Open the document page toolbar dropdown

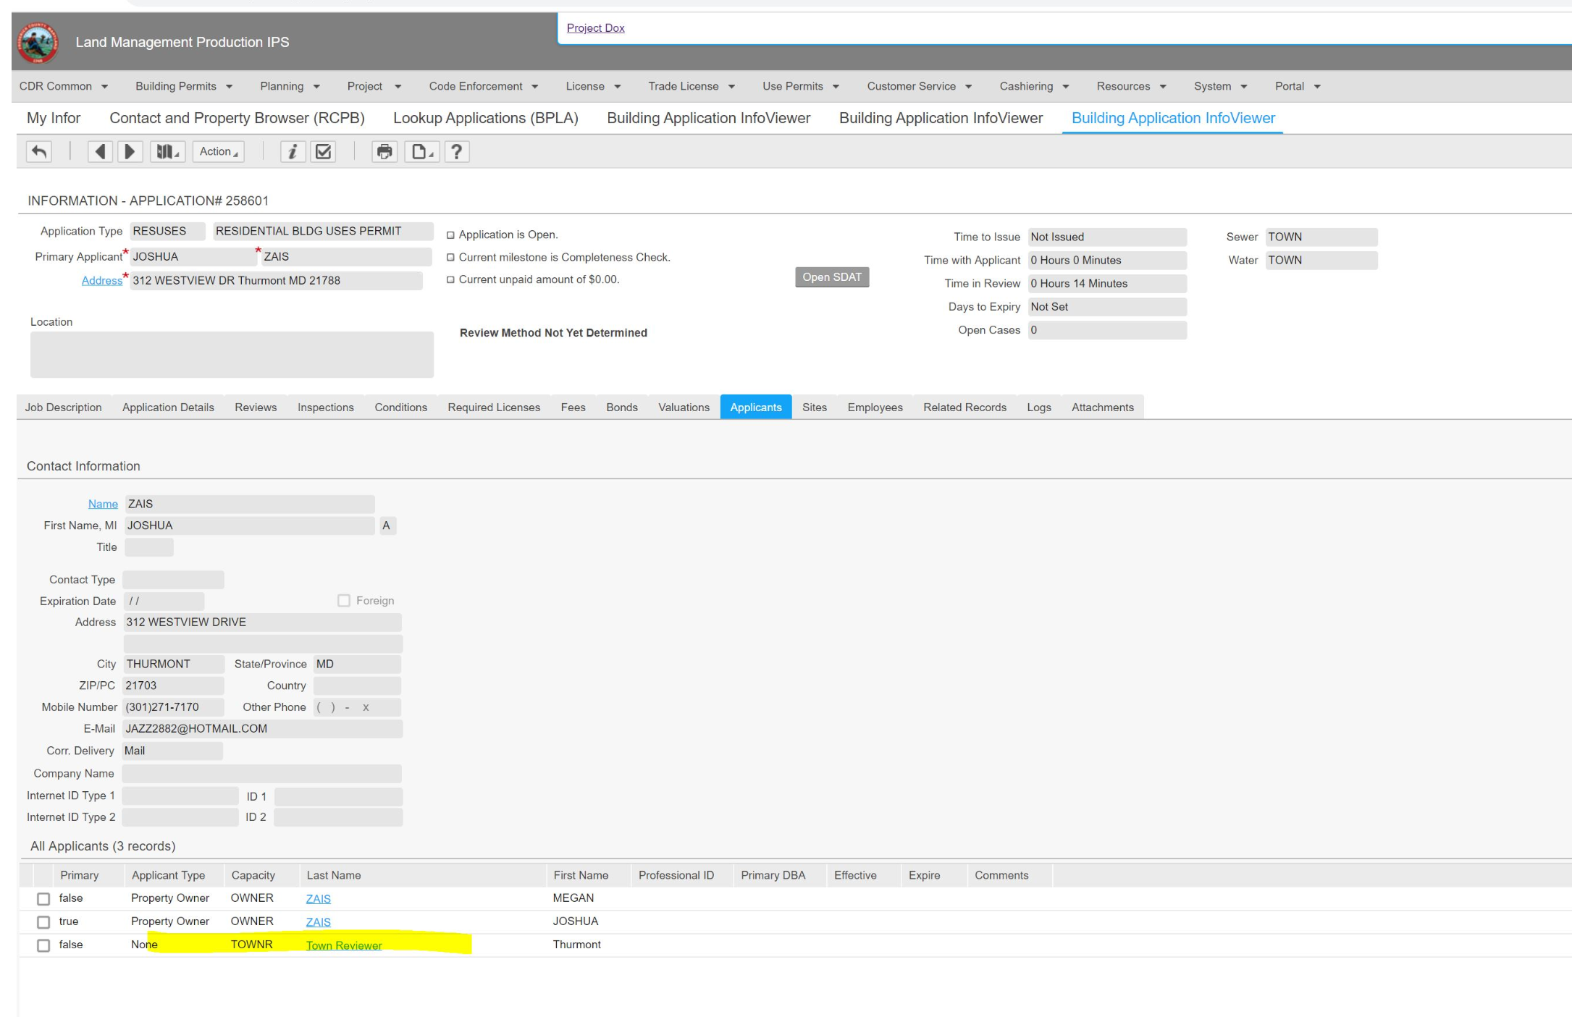(422, 151)
